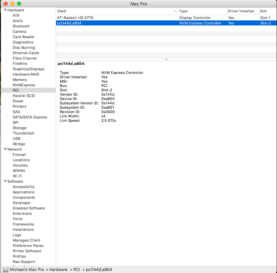The width and height of the screenshot is (277, 273).
Task: Open Card Reader information
Action: [x=24, y=37]
